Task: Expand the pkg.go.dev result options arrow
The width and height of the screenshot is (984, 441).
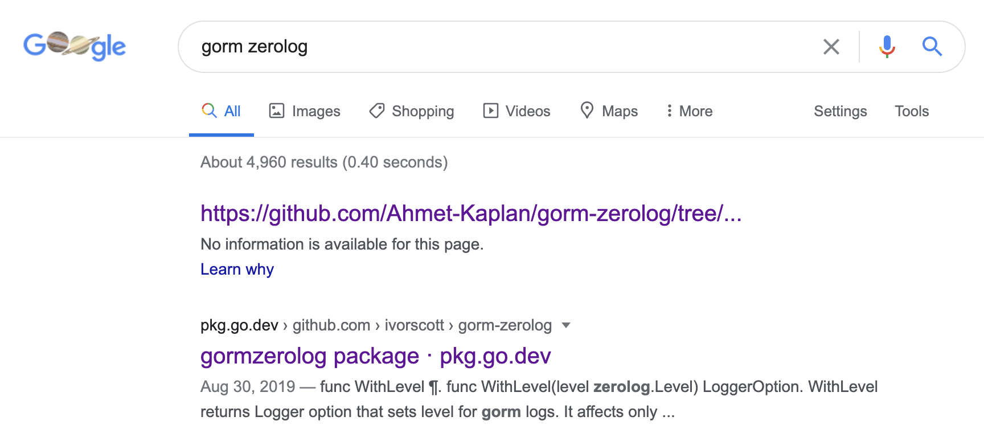Action: point(566,325)
